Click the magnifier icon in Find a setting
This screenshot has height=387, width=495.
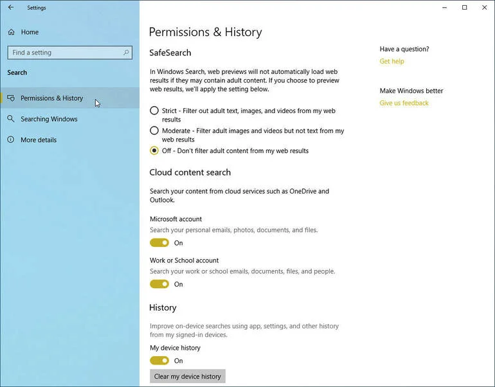coord(126,53)
